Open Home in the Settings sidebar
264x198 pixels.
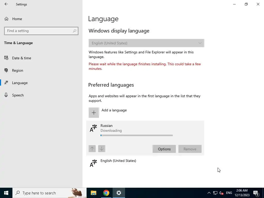pyautogui.click(x=17, y=19)
